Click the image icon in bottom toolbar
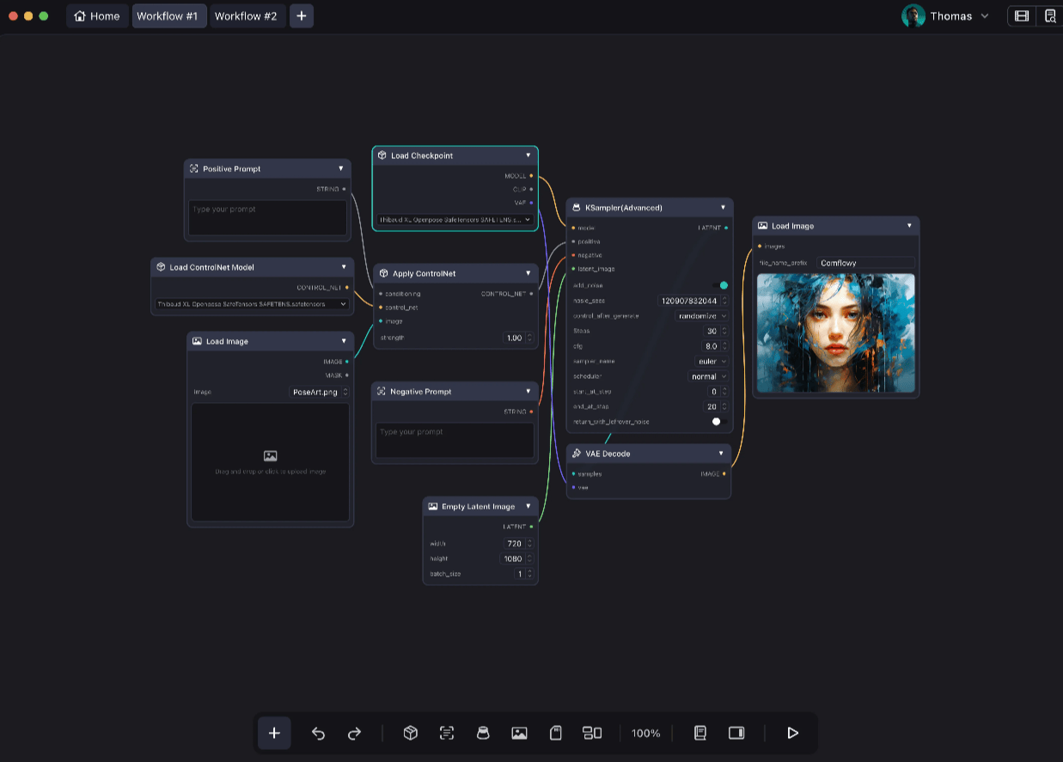The width and height of the screenshot is (1063, 762). coord(519,733)
